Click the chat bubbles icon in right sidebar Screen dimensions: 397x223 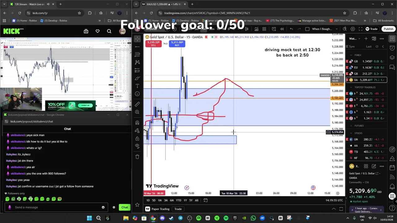pyautogui.click(x=392, y=67)
